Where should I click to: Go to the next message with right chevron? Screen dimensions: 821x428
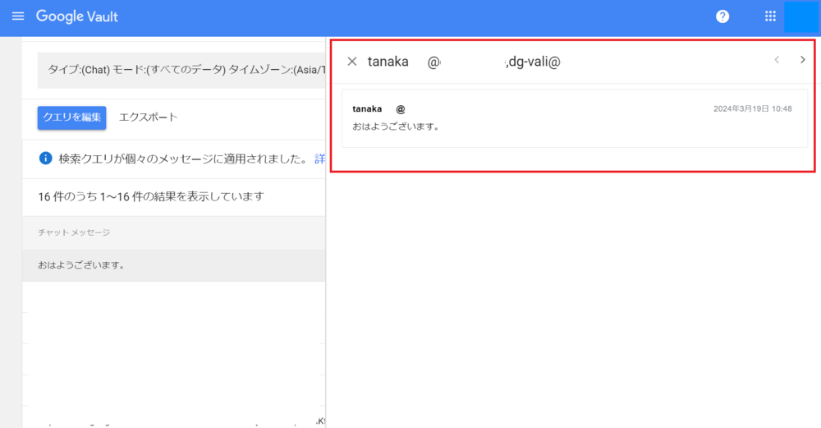click(x=803, y=60)
